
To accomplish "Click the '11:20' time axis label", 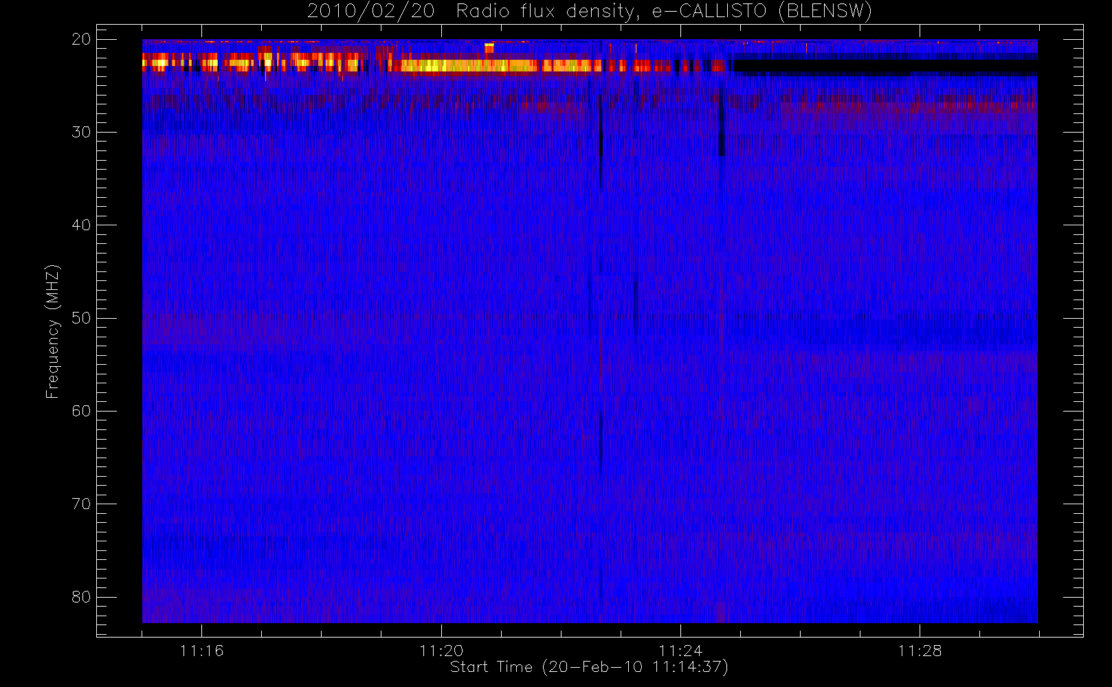I will (441, 651).
